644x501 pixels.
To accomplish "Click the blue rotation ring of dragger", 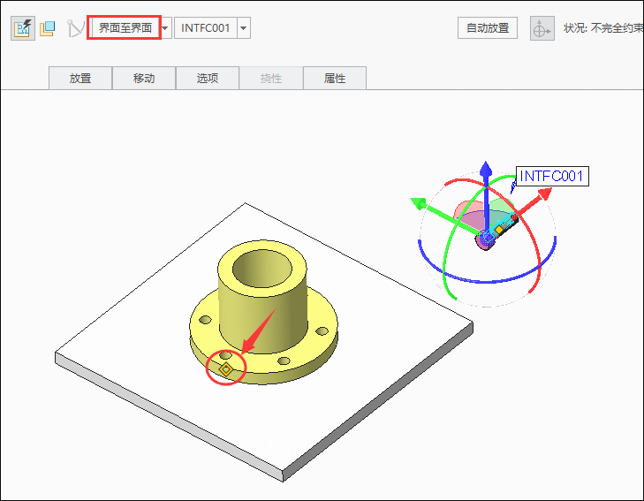I will (487, 280).
